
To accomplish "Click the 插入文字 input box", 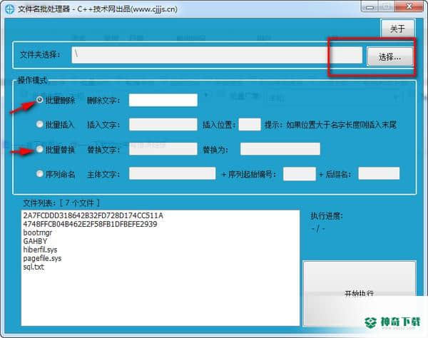I will point(163,124).
